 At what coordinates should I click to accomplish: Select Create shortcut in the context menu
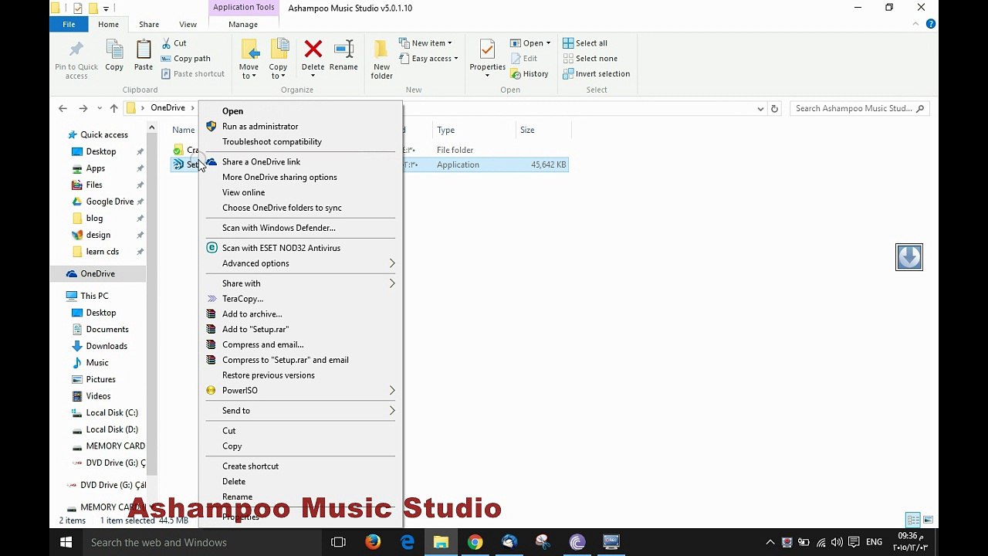pos(300,466)
